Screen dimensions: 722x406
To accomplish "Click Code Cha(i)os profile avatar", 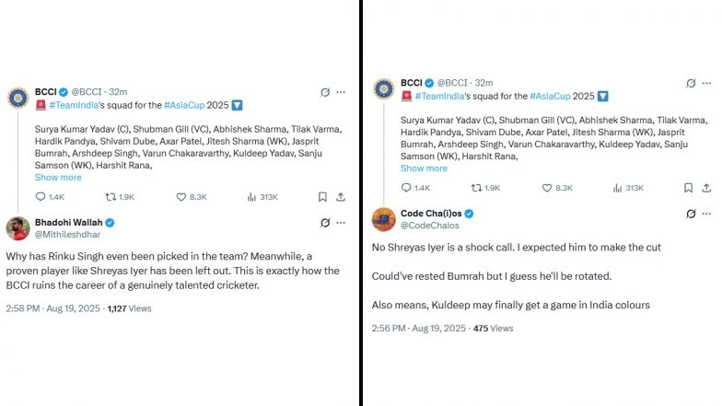I will [384, 219].
